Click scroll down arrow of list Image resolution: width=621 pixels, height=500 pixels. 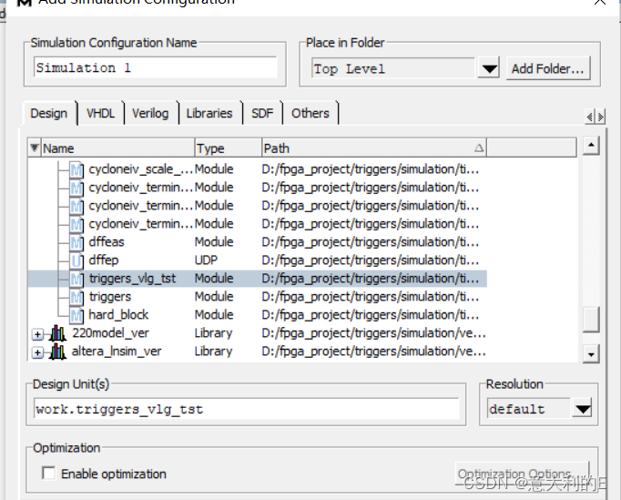(x=591, y=353)
